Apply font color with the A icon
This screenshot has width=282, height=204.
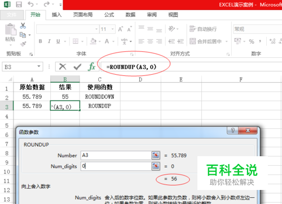pos(107,41)
